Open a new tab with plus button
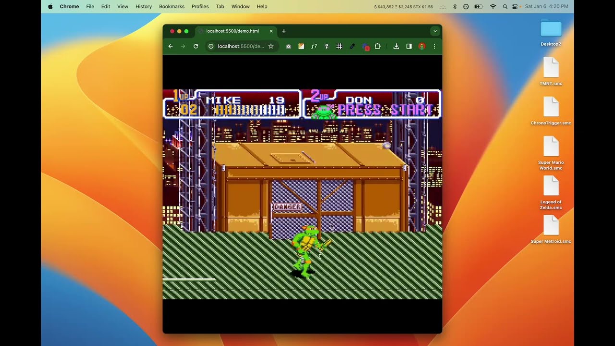This screenshot has height=346, width=615. [x=284, y=31]
